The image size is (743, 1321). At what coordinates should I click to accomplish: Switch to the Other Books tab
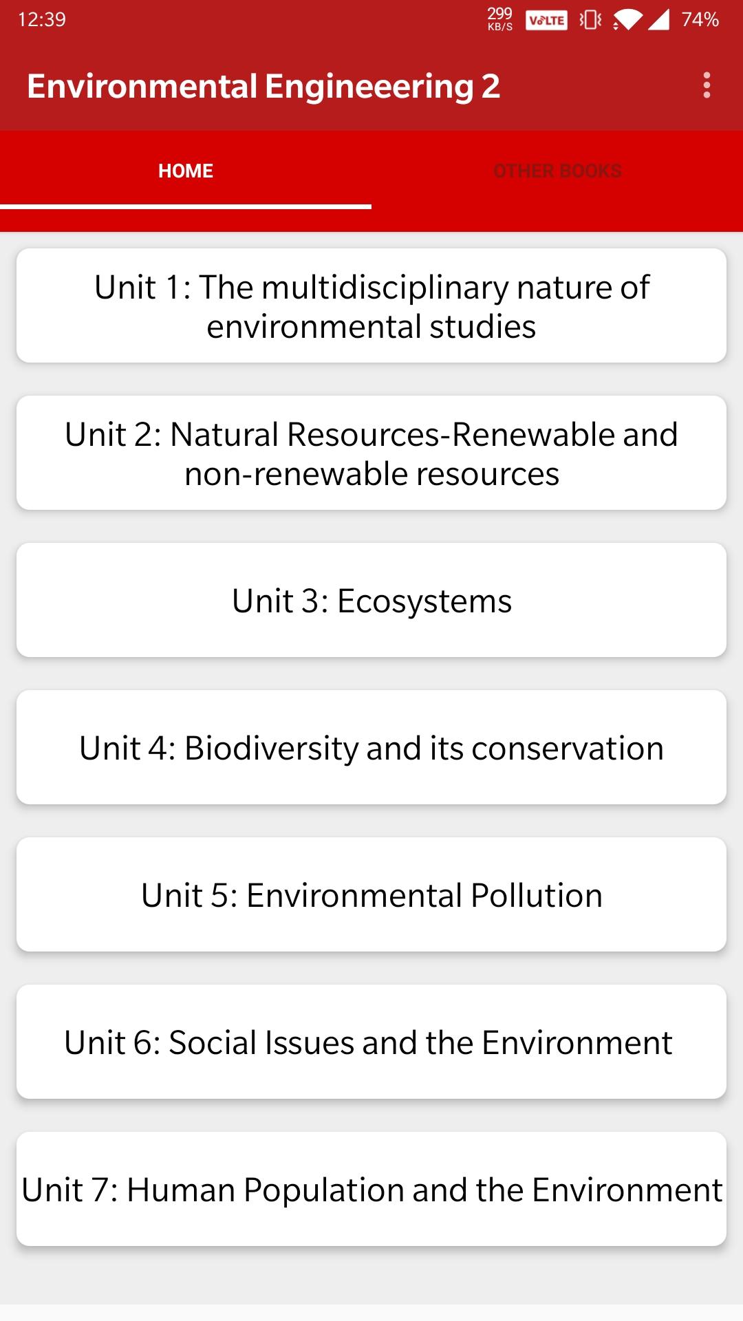coord(557,171)
